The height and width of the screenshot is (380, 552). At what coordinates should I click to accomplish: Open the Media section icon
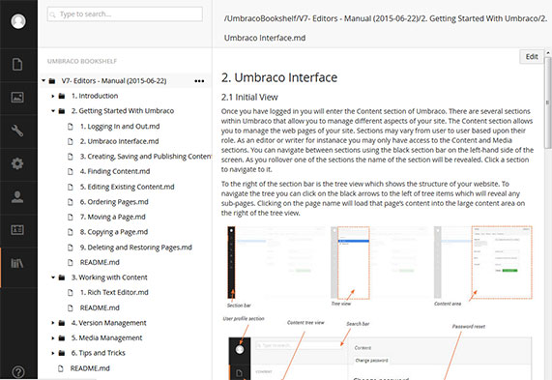[17, 98]
